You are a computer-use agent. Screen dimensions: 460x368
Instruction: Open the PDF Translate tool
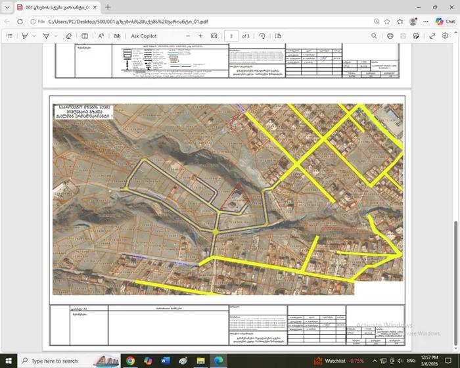(x=117, y=35)
